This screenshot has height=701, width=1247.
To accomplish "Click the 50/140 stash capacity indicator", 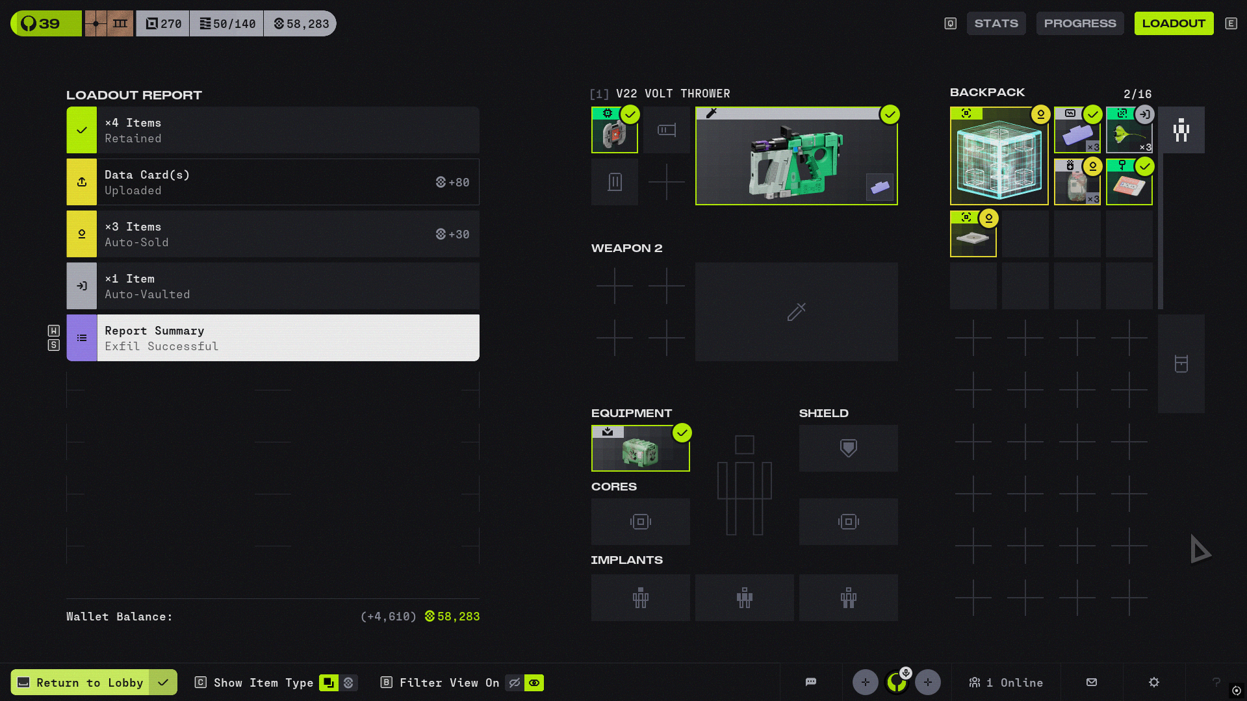I will click(227, 23).
